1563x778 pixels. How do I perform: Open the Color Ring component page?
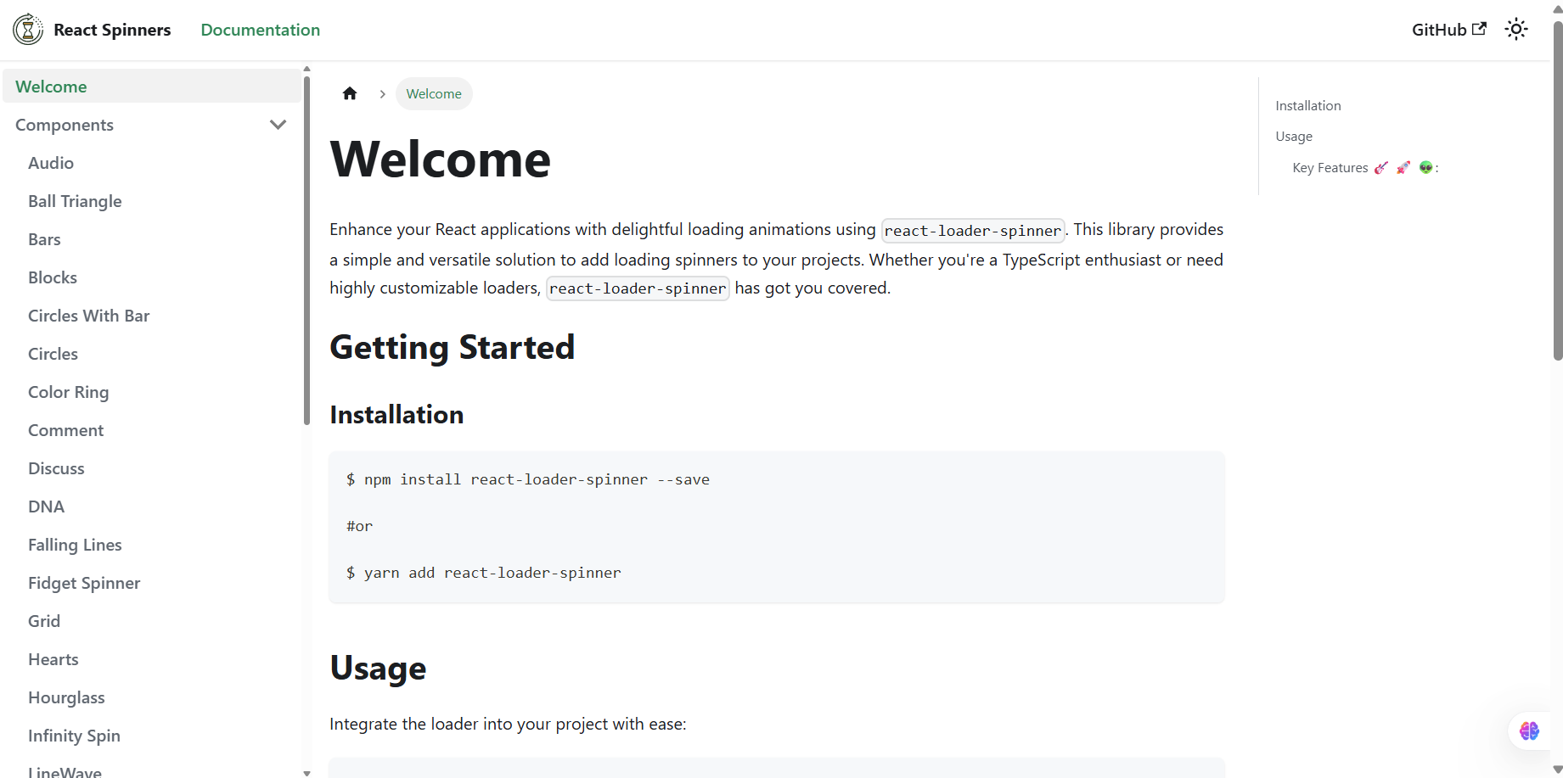pos(69,392)
